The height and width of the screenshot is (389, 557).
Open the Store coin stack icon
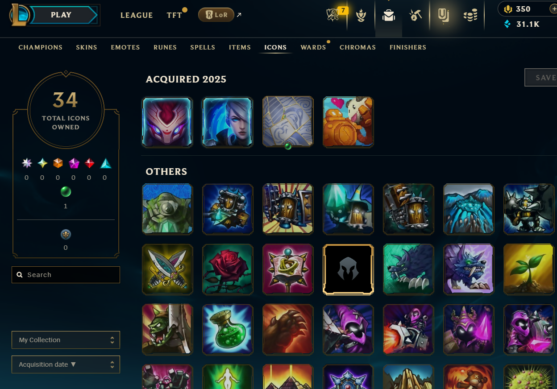click(x=470, y=16)
